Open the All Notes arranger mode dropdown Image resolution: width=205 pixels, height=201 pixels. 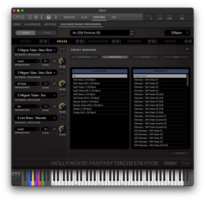coord(27,84)
